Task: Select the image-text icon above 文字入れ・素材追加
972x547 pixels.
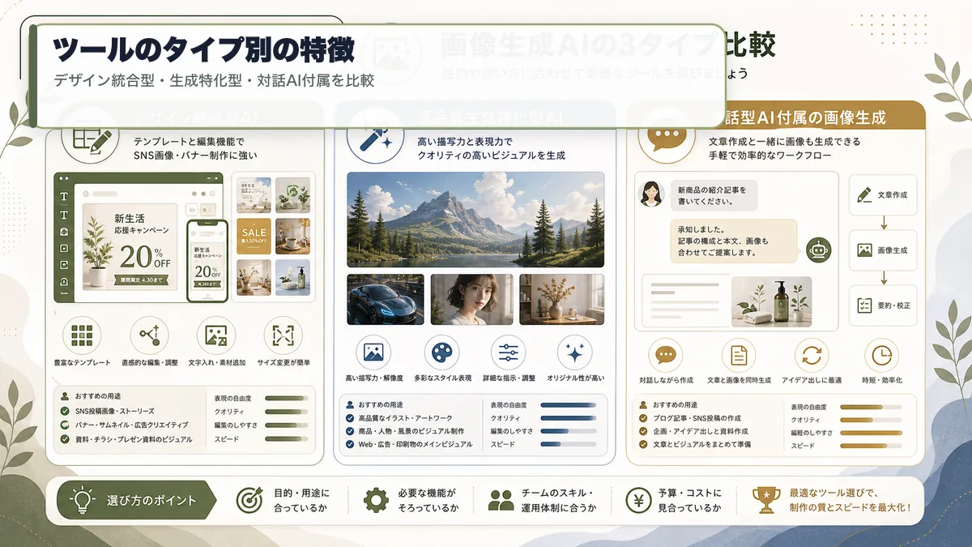Action: 216,335
